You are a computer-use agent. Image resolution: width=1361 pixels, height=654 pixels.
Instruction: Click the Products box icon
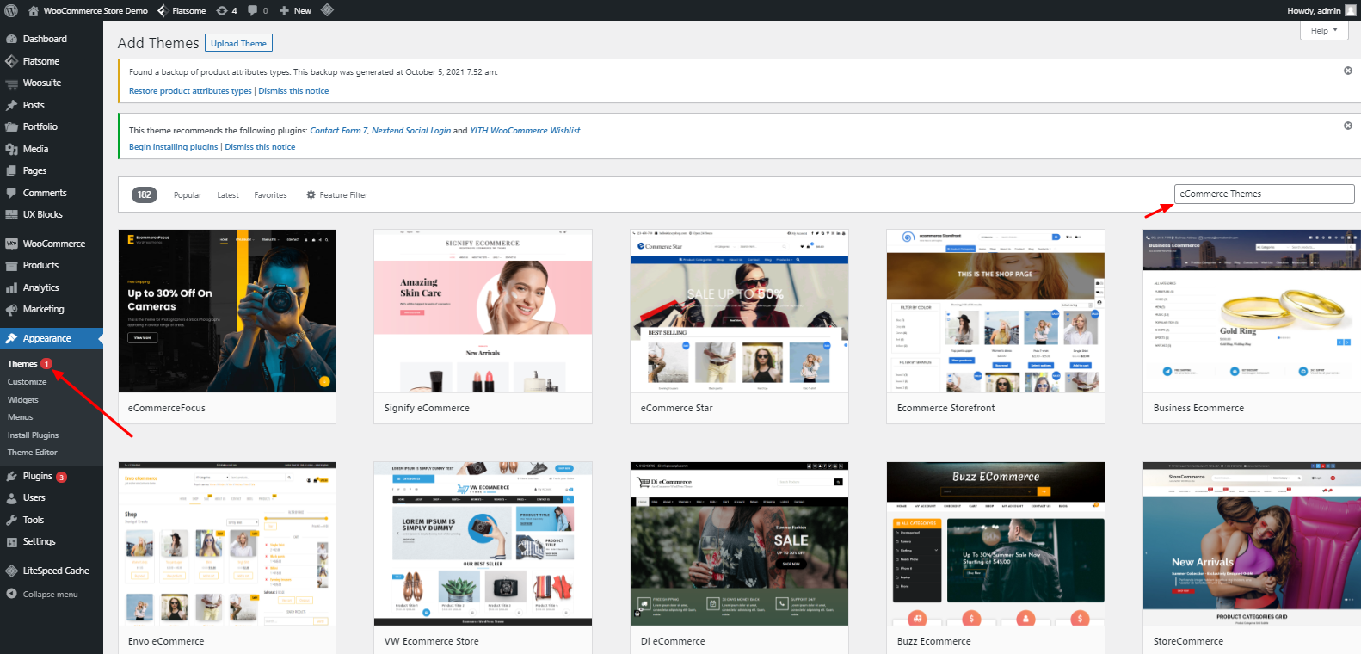(11, 265)
